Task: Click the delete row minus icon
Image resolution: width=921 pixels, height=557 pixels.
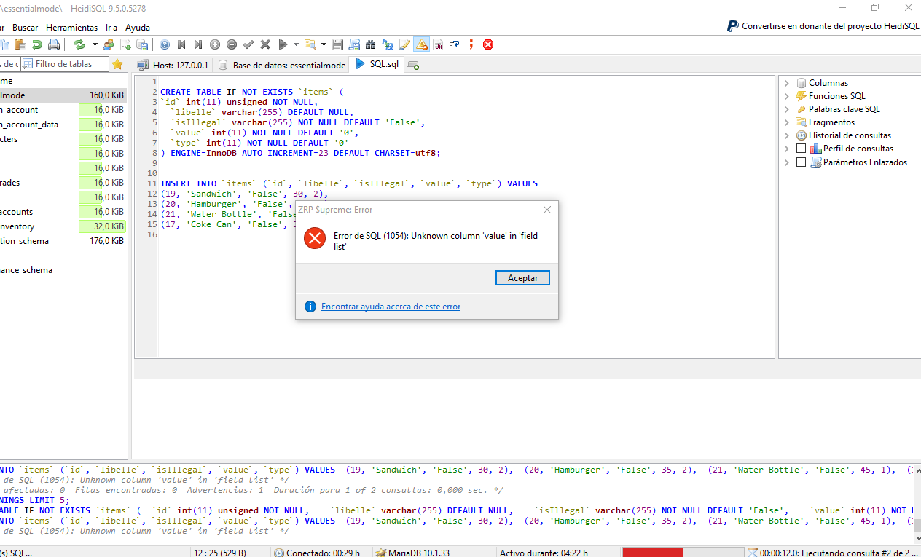Action: tap(232, 44)
